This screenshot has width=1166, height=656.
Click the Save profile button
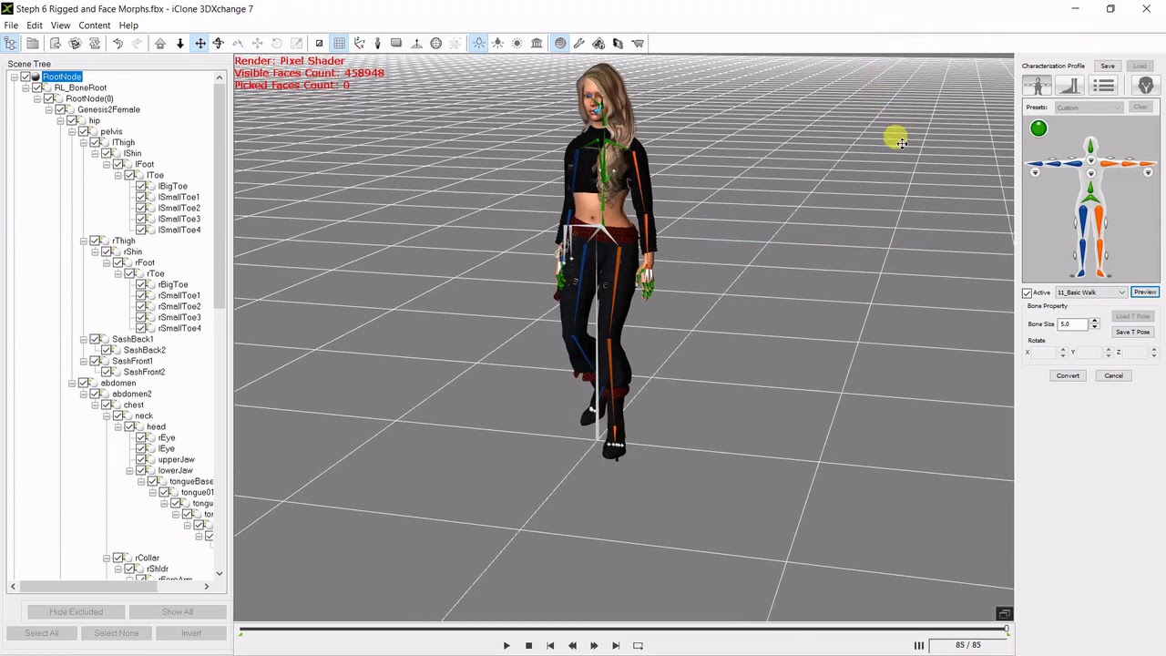[1108, 66]
